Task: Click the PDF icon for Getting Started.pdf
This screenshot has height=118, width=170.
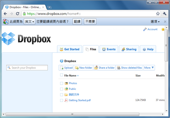Action: coord(66,100)
